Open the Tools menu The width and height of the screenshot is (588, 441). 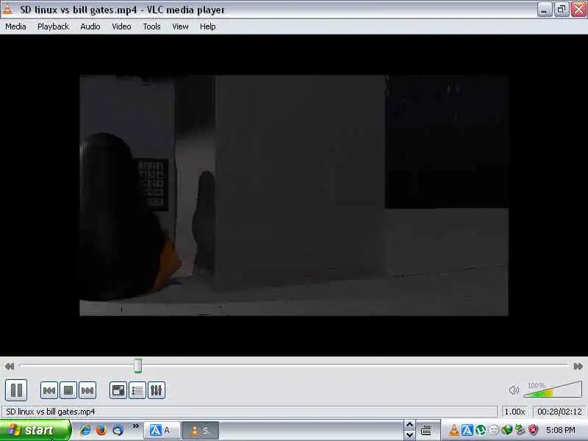152,26
